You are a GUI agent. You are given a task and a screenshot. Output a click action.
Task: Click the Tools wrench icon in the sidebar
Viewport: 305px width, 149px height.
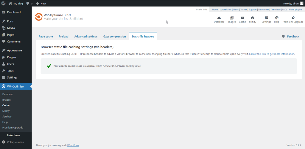[4, 71]
